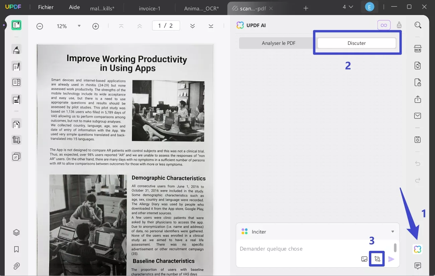Click the Save as other icon
The width and height of the screenshot is (435, 276).
click(418, 140)
